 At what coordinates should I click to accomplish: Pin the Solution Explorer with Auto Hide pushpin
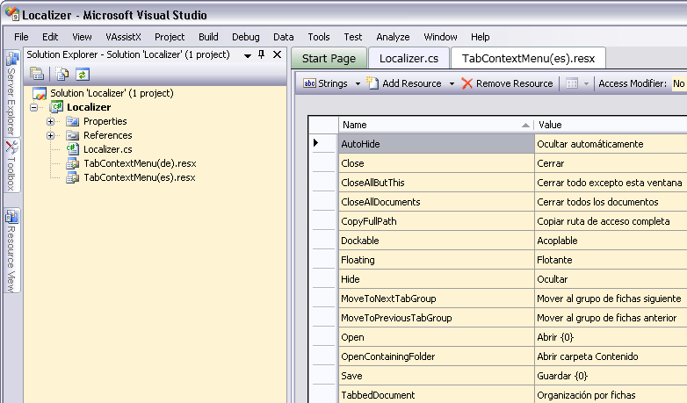coord(261,54)
